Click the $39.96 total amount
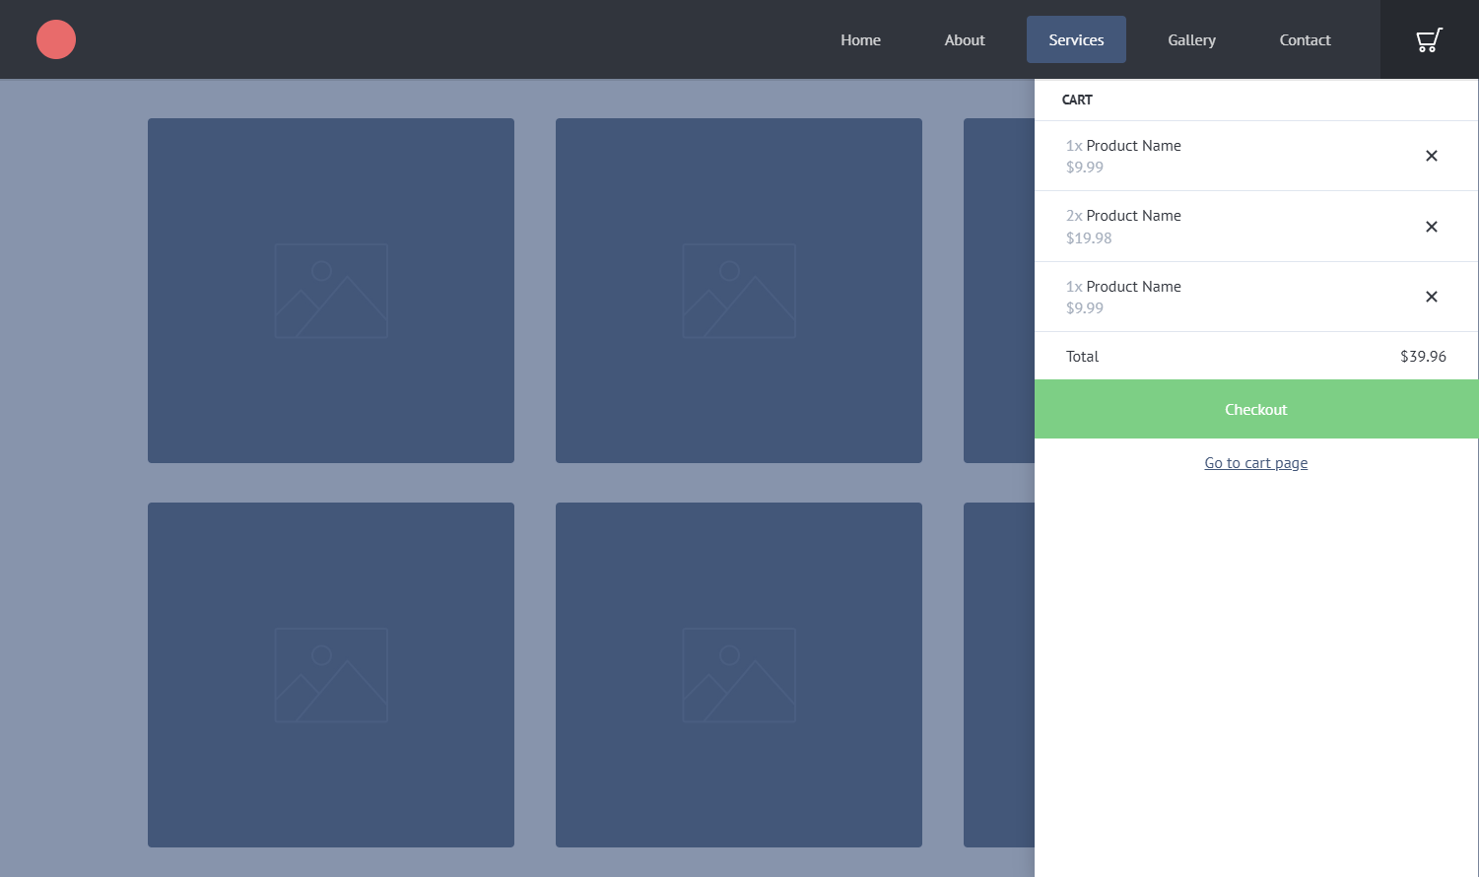Viewport: 1479px width, 877px height. coord(1423,357)
